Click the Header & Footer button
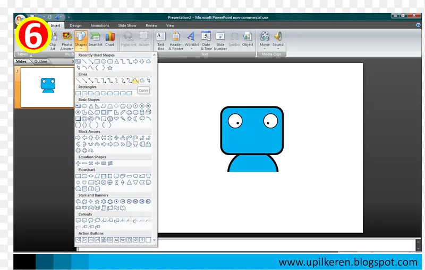 click(x=176, y=39)
